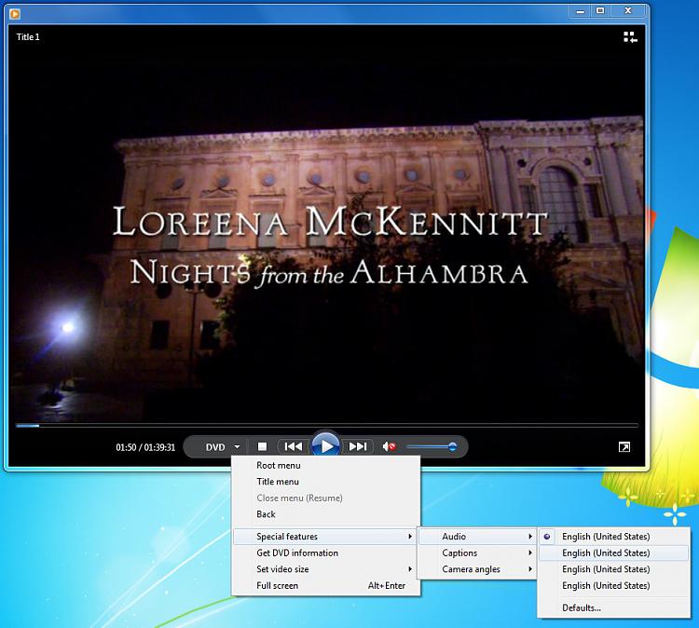Viewport: 699px width, 628px height.
Task: Enter full screen via corner icon
Action: pos(624,447)
